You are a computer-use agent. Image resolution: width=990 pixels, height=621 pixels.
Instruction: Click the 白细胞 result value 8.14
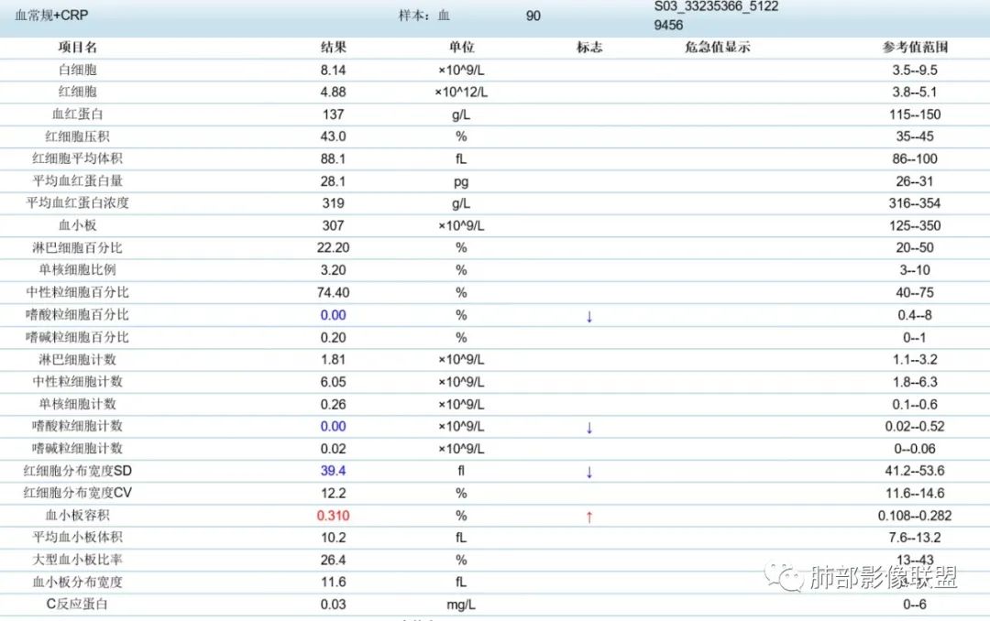(334, 70)
